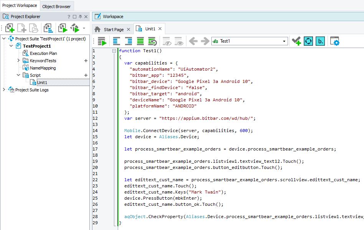This screenshot has width=364, height=230.
Task: Click Add New Project icon in Project Explorer
Action: click(10, 28)
